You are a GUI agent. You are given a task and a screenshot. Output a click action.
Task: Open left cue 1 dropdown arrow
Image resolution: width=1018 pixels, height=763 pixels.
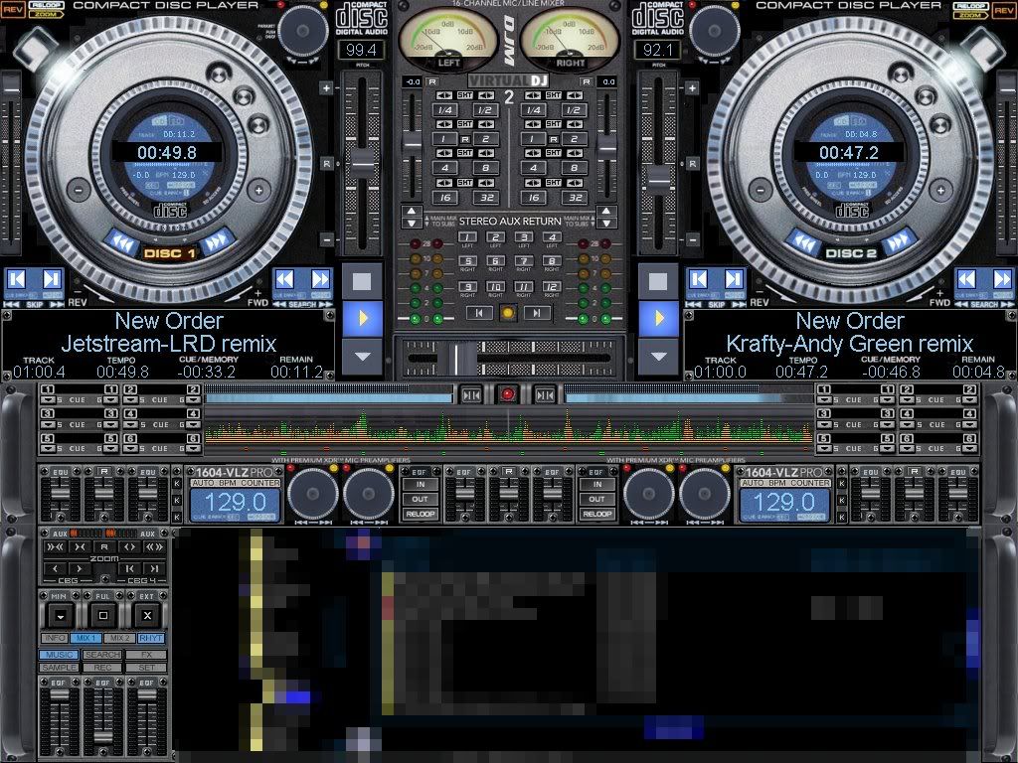47,399
